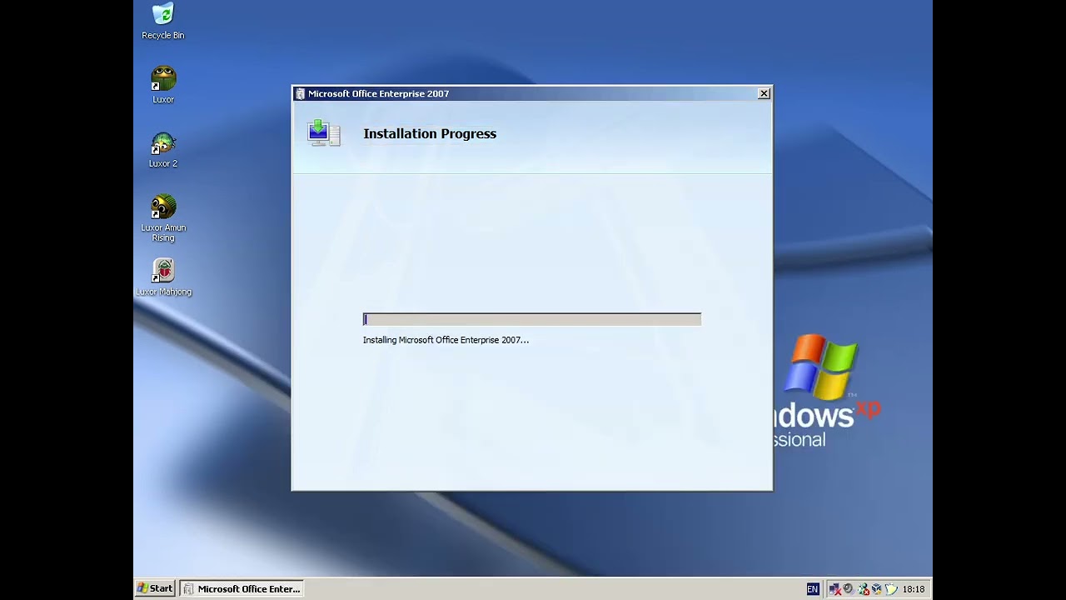
Task: Click the 'Installation Progress' heading
Action: pyautogui.click(x=430, y=133)
